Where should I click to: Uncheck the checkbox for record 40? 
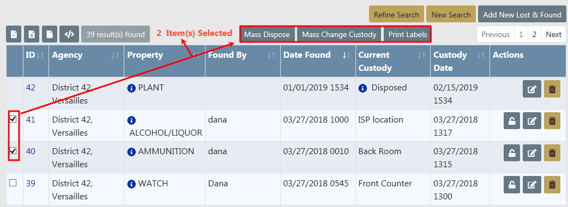point(13,151)
